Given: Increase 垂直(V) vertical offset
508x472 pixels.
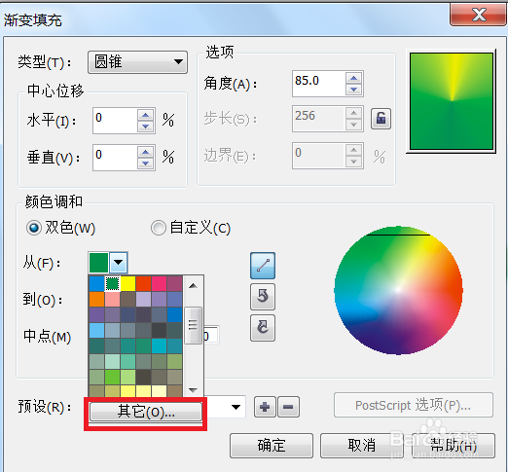Looking at the screenshot, I should [x=145, y=152].
